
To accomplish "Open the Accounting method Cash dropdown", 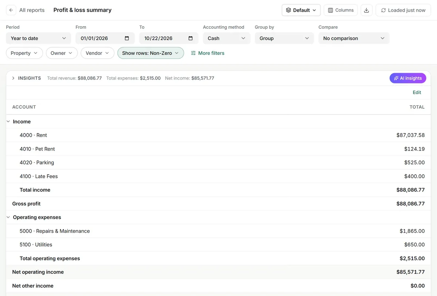I will tap(227, 38).
